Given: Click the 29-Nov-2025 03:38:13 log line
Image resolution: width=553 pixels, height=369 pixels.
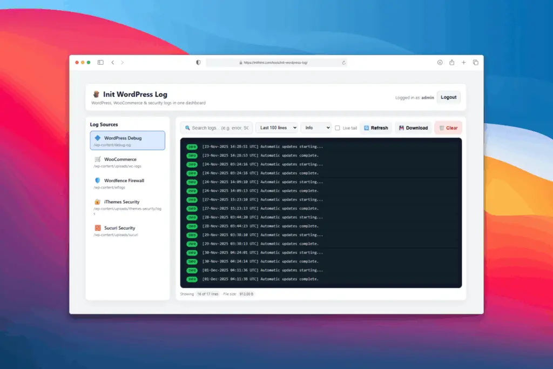Looking at the screenshot, I should 321,244.
